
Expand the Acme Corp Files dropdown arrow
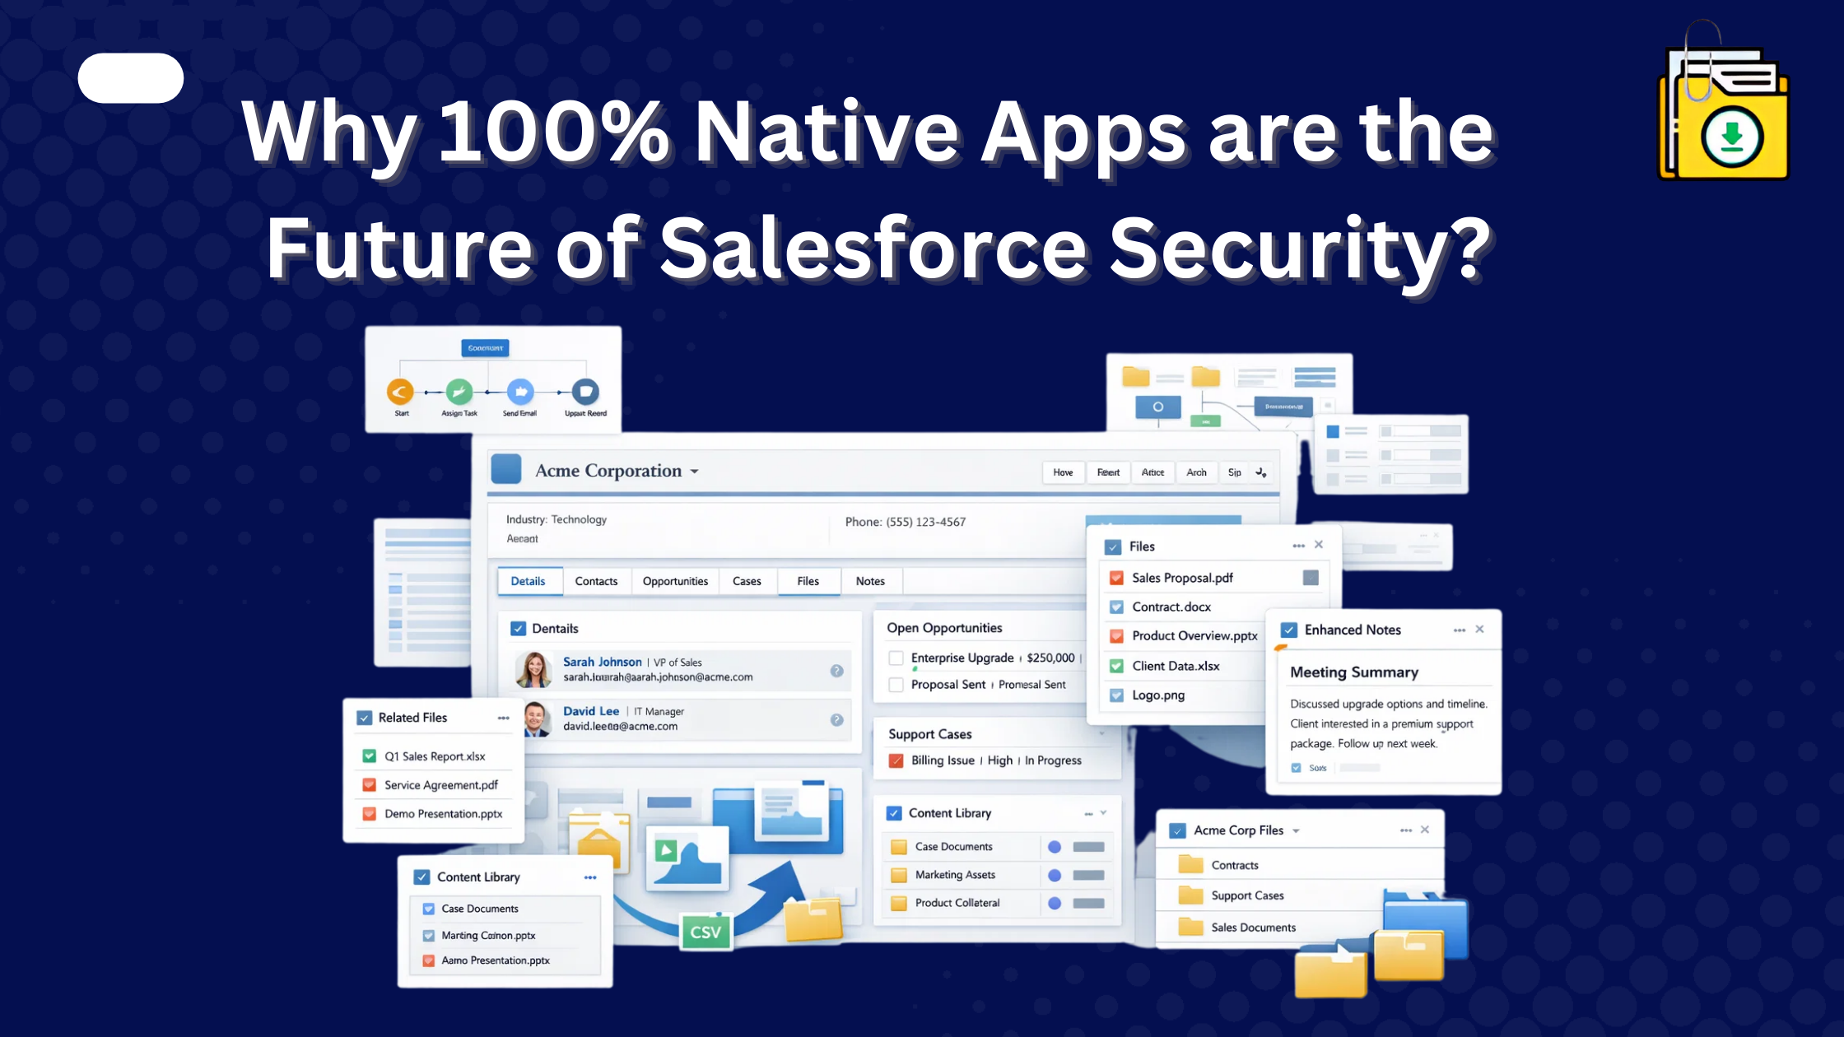[1296, 831]
